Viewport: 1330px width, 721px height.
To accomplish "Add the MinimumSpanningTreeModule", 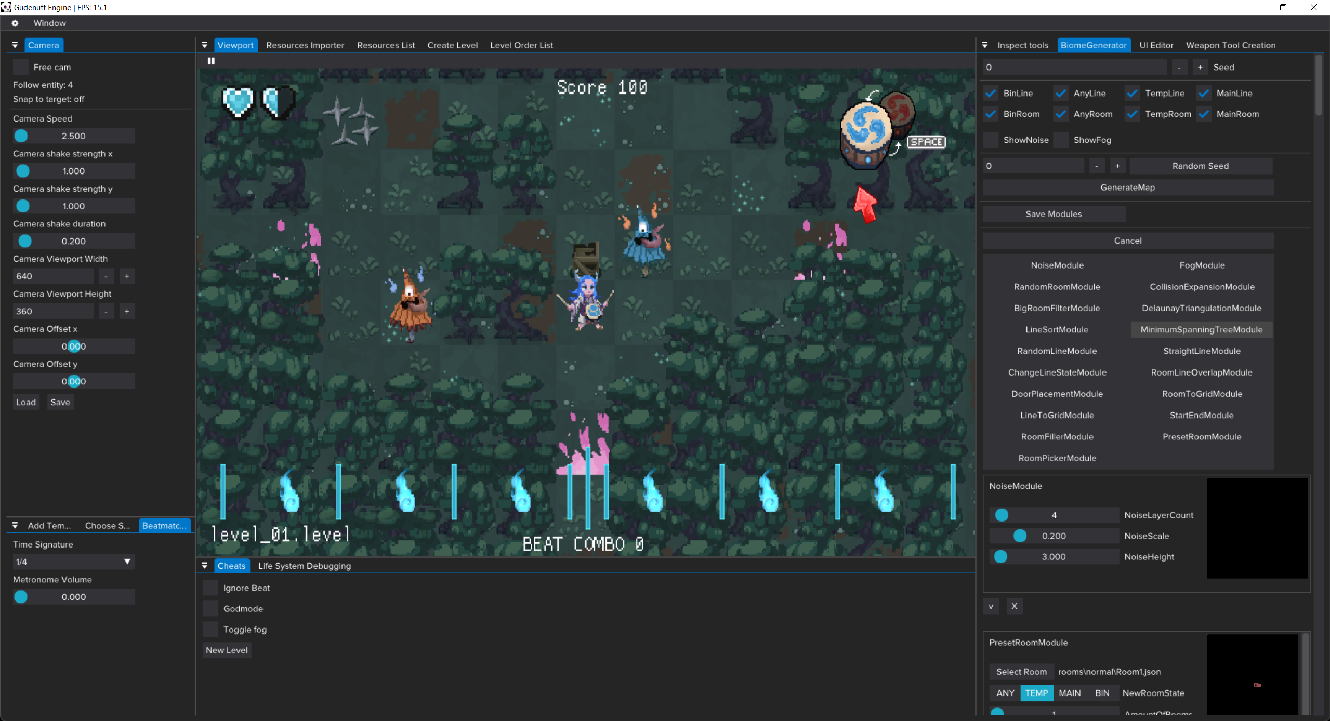I will [x=1201, y=330].
